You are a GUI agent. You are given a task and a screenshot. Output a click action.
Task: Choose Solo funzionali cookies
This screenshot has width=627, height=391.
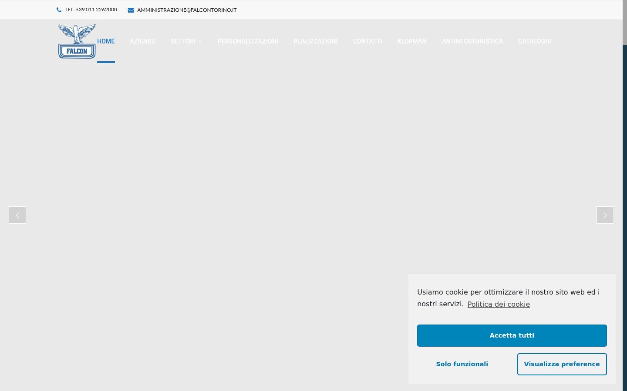(462, 364)
